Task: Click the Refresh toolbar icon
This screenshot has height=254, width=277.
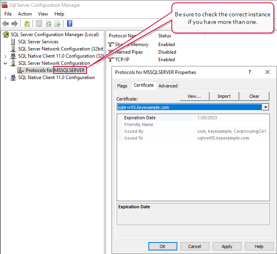Action: click(48, 23)
